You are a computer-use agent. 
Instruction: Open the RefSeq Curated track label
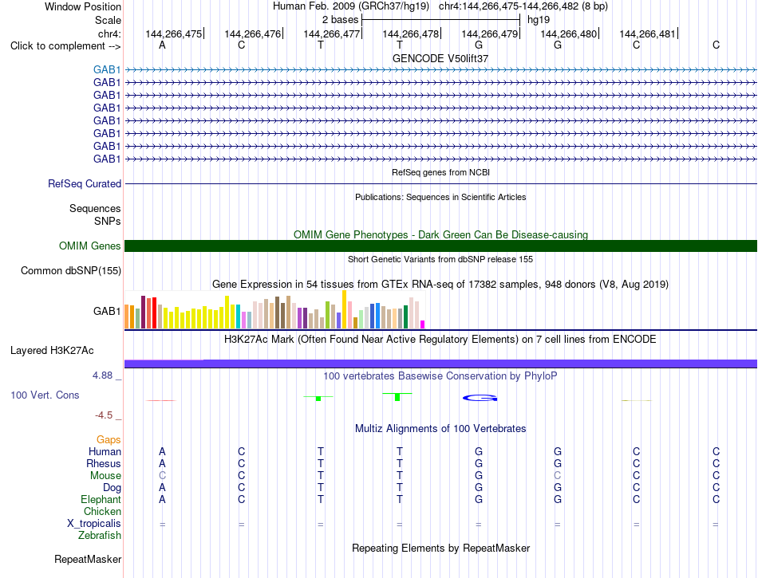[85, 183]
